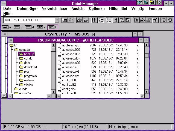Screen dimensions: 175x131
Task: Sort files by type (-a -z) icon
Action: (x=115, y=20)
